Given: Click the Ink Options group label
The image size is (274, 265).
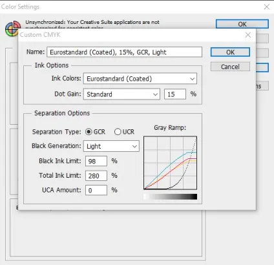Looking at the screenshot, I should click(x=52, y=65).
